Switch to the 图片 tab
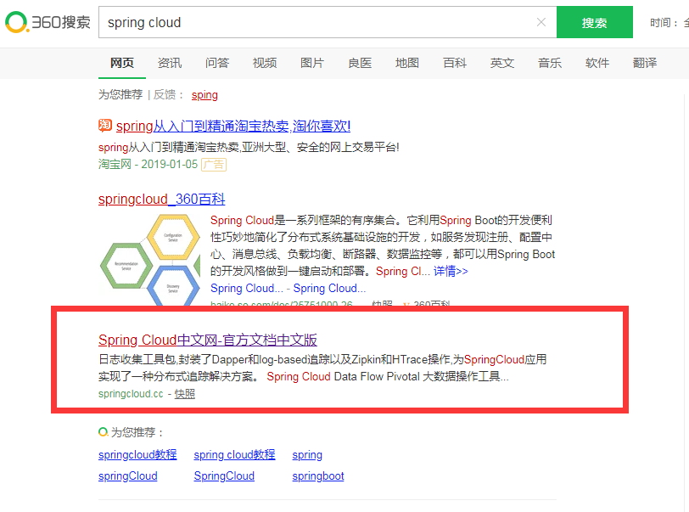Viewport: 689px width, 512px height. click(312, 63)
